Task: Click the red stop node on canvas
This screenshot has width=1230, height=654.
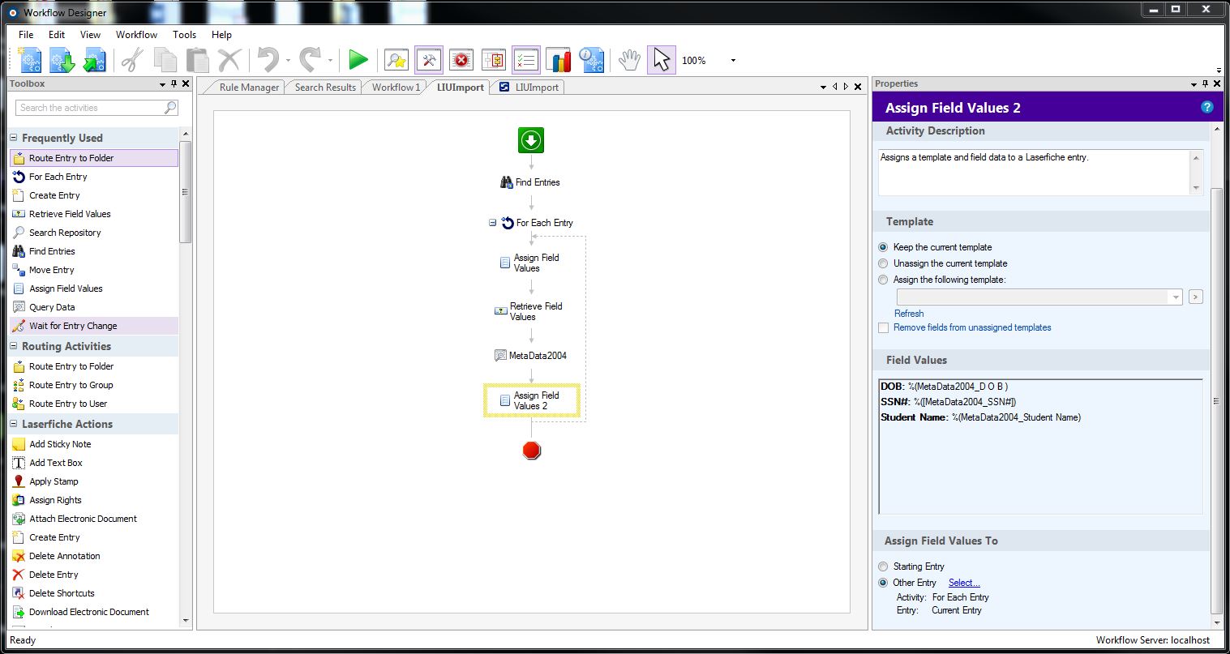Action: [532, 451]
